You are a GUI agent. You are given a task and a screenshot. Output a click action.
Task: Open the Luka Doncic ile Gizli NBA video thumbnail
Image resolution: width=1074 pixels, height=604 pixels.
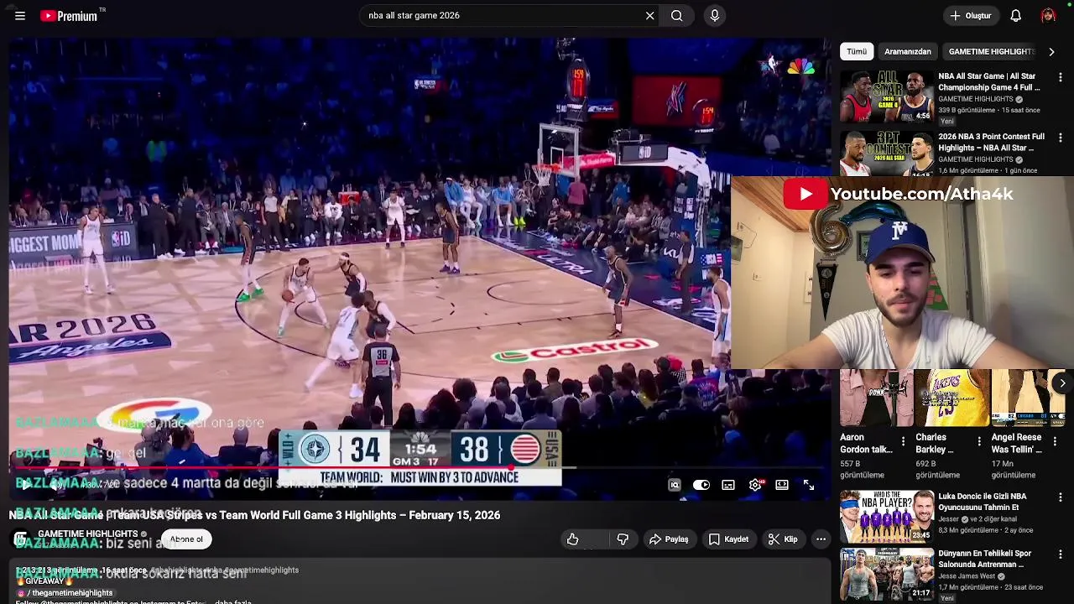887,517
